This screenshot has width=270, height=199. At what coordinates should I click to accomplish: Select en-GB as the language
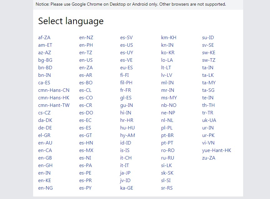[45, 158]
